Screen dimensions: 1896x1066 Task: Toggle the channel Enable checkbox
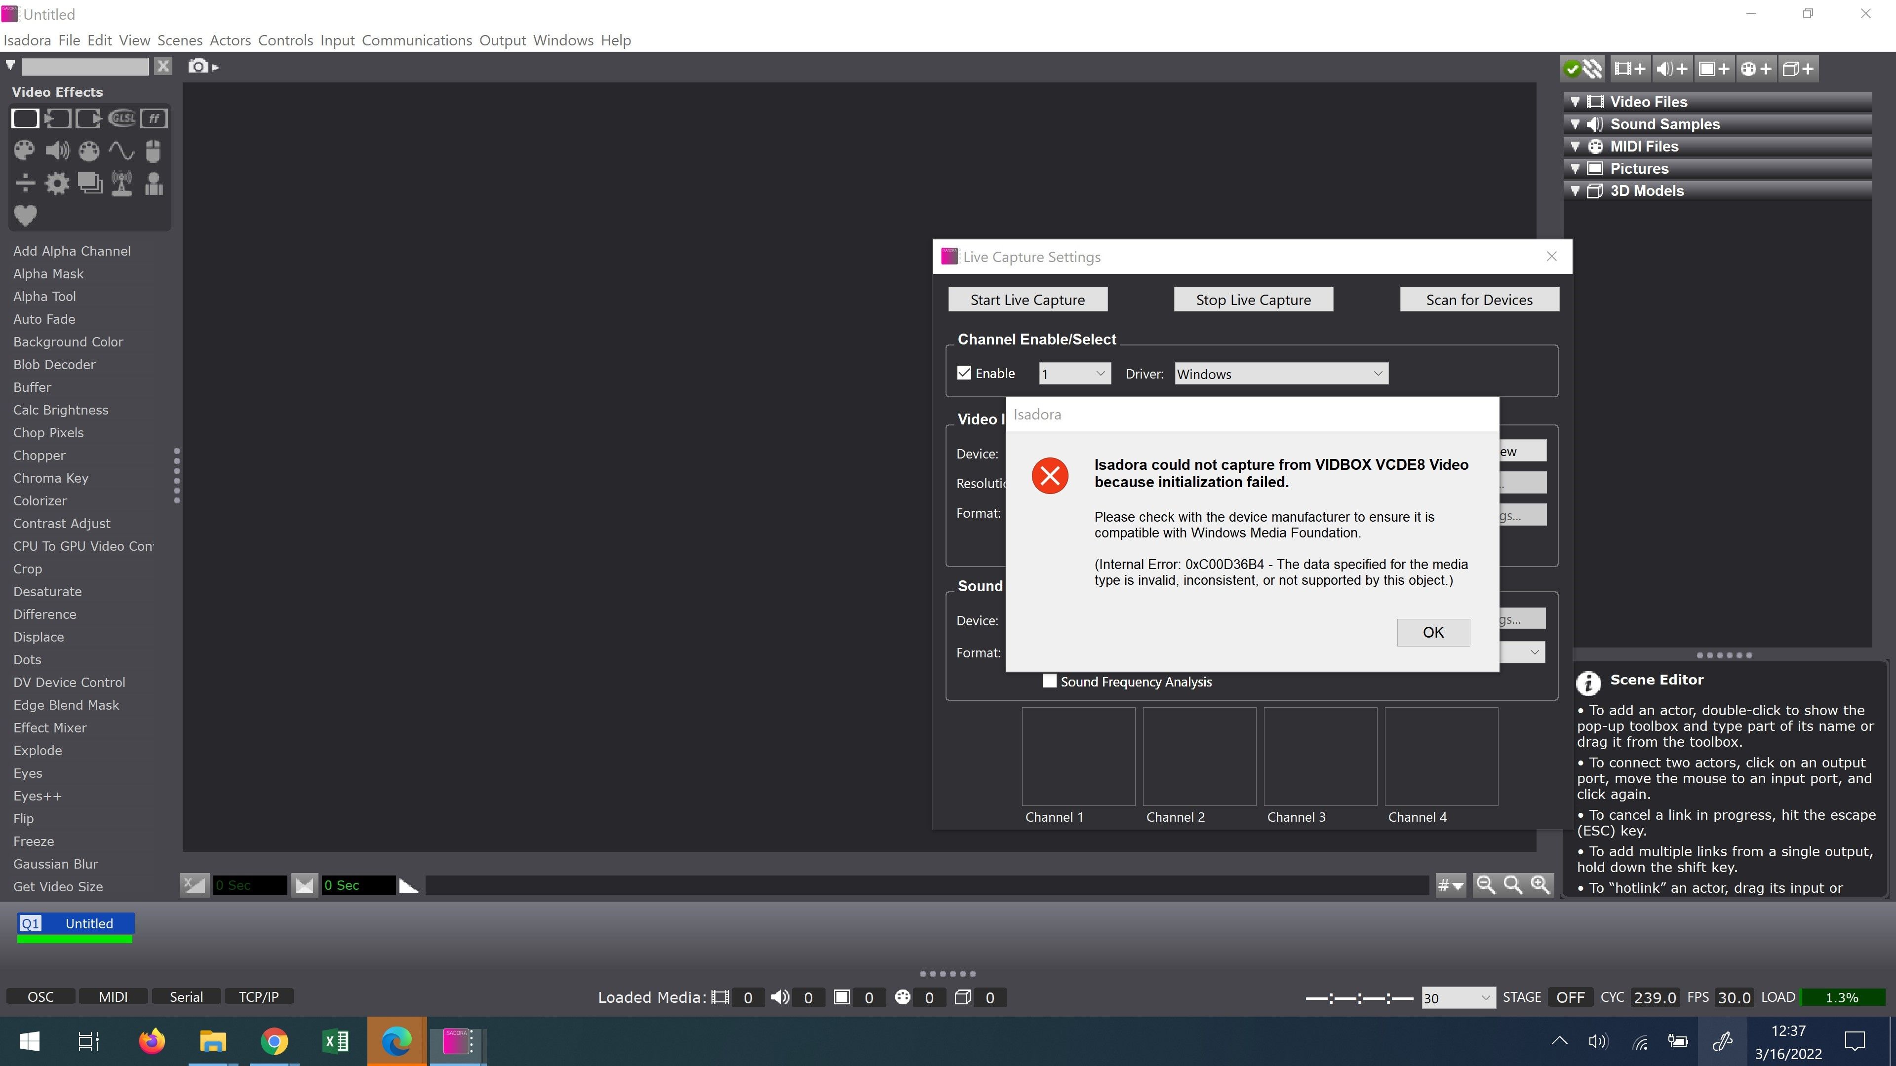click(964, 373)
